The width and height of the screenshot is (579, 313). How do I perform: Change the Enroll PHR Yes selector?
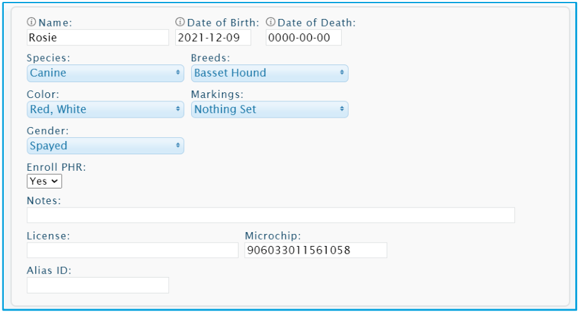pos(44,181)
